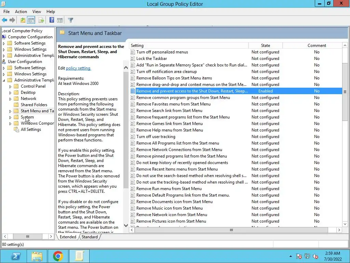Viewport: 350px width, 263px height.
Task: Open the Help toolbar icon
Action: 52,20
